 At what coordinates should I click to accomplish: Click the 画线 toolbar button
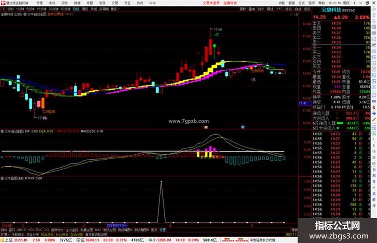click(270, 9)
